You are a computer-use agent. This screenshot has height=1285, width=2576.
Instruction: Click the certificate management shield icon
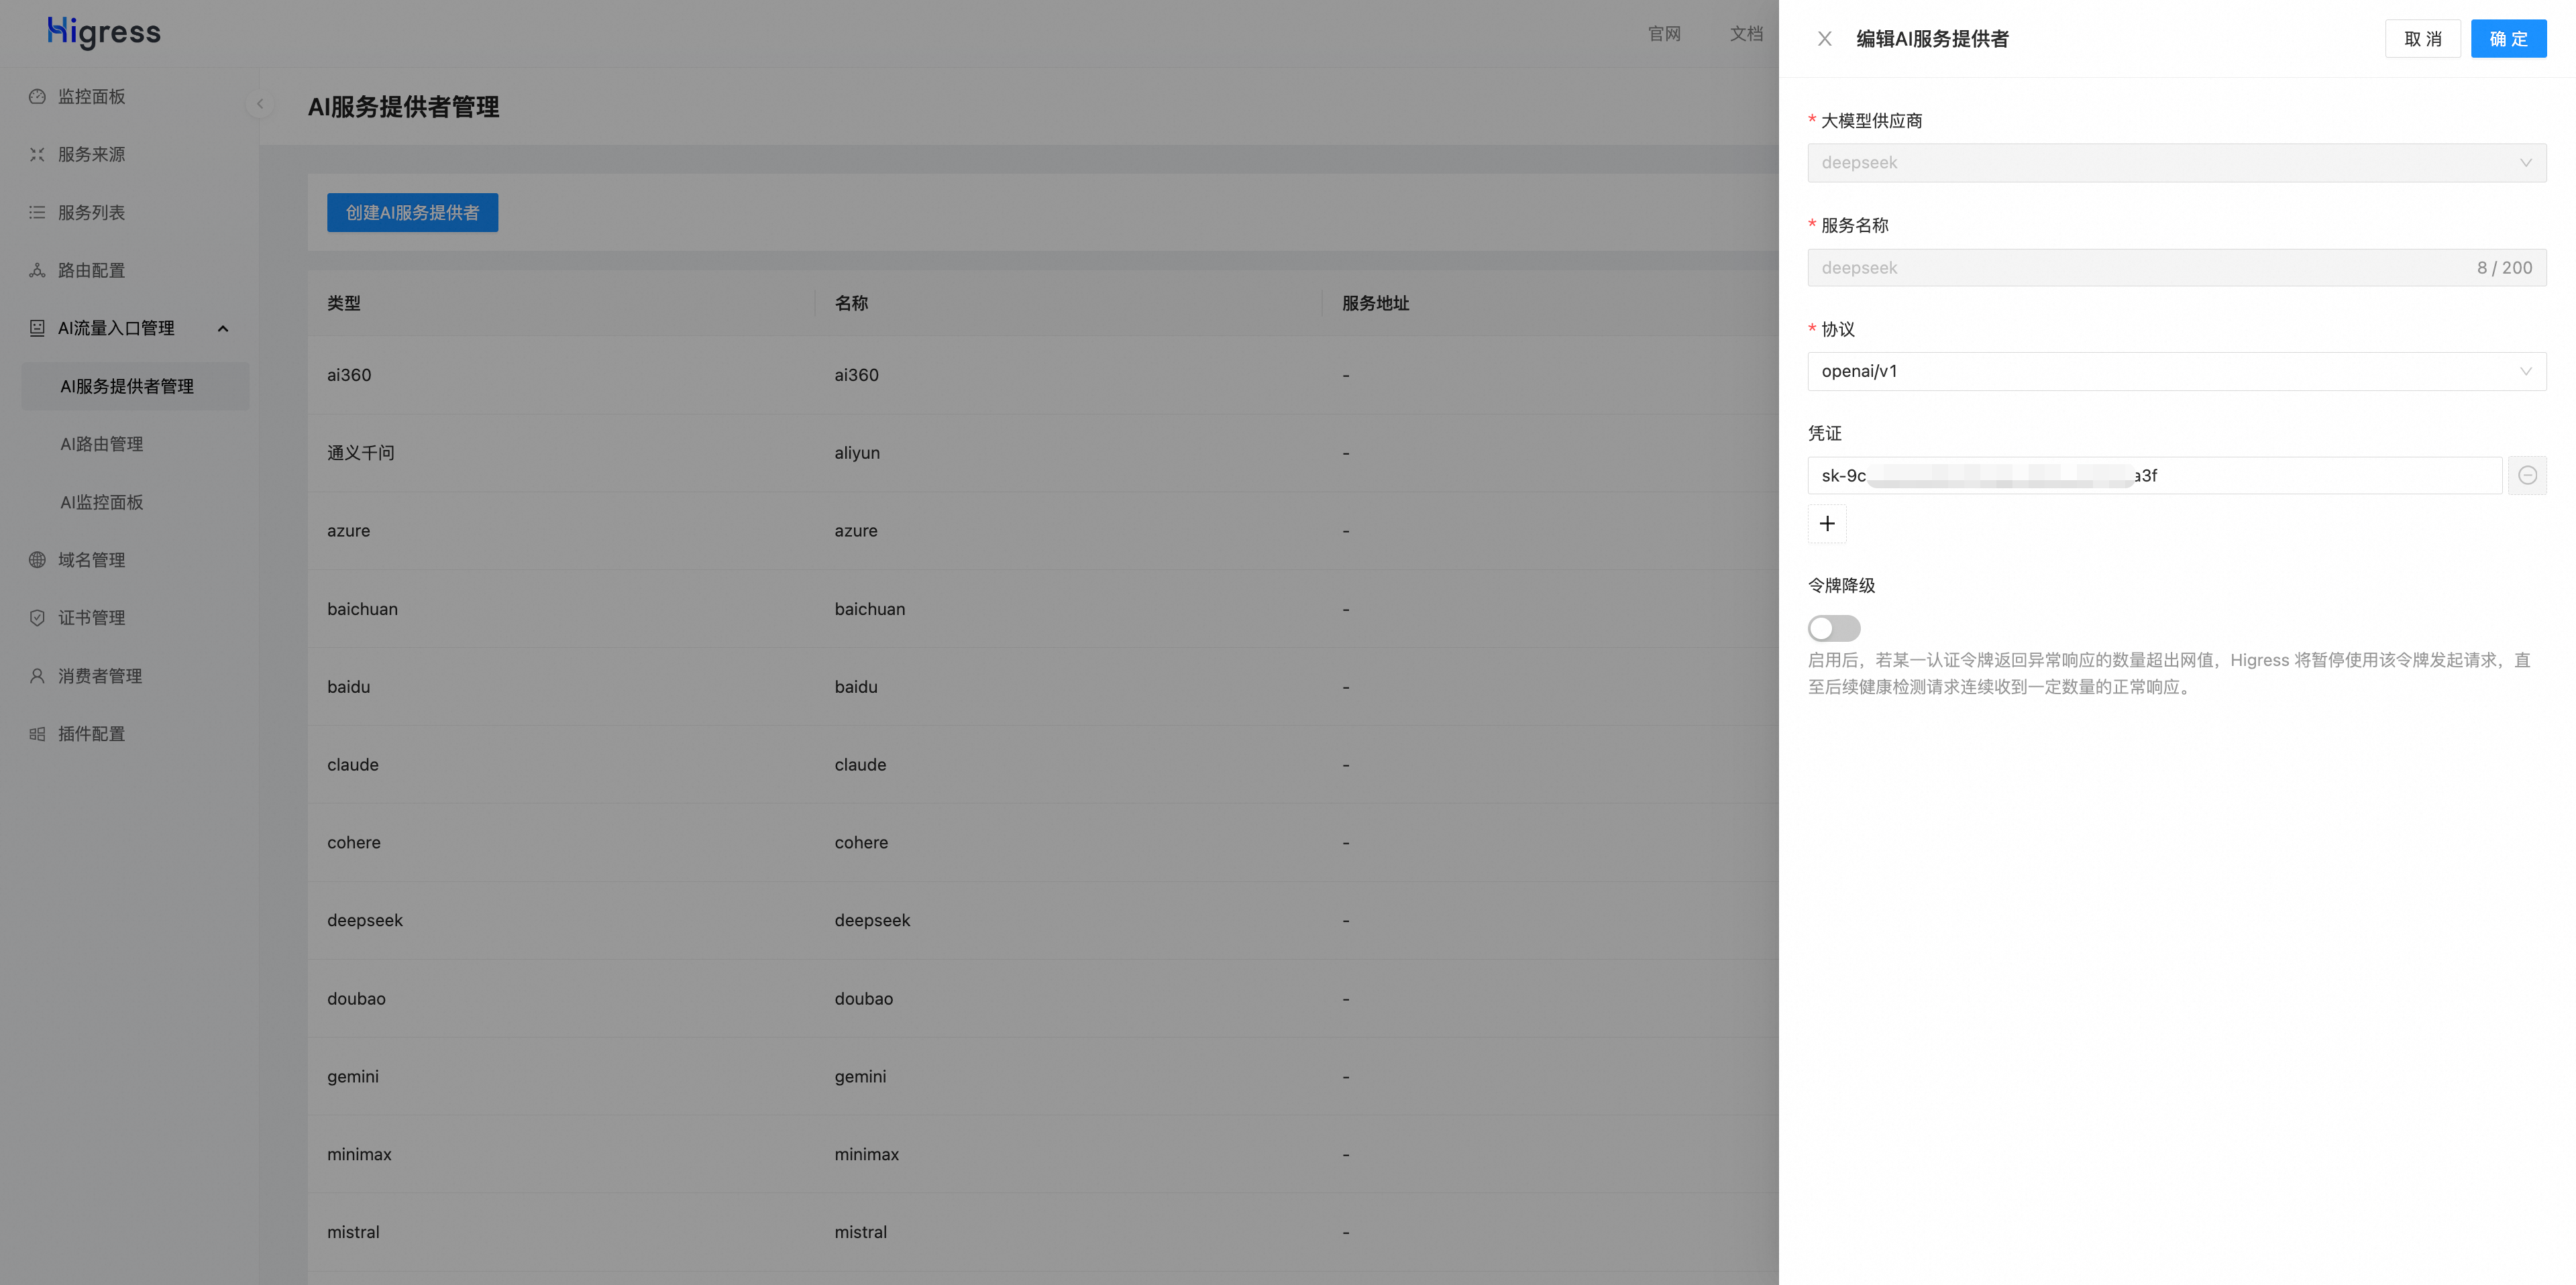37,618
